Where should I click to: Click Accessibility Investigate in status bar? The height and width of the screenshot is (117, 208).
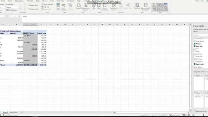tap(10, 115)
